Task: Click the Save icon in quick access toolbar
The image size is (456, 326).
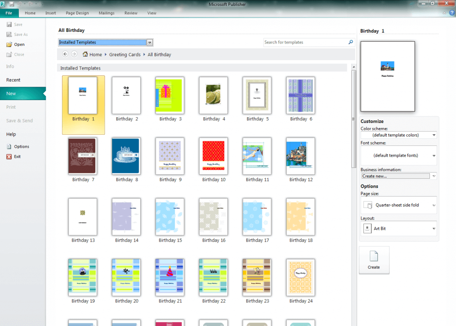Action: point(12,4)
